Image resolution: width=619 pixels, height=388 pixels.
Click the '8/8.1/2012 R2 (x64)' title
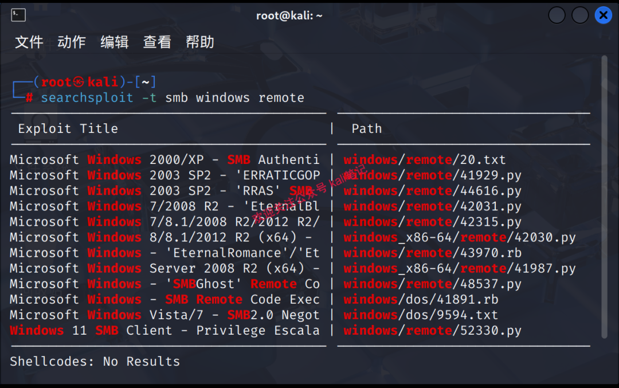tap(160, 237)
